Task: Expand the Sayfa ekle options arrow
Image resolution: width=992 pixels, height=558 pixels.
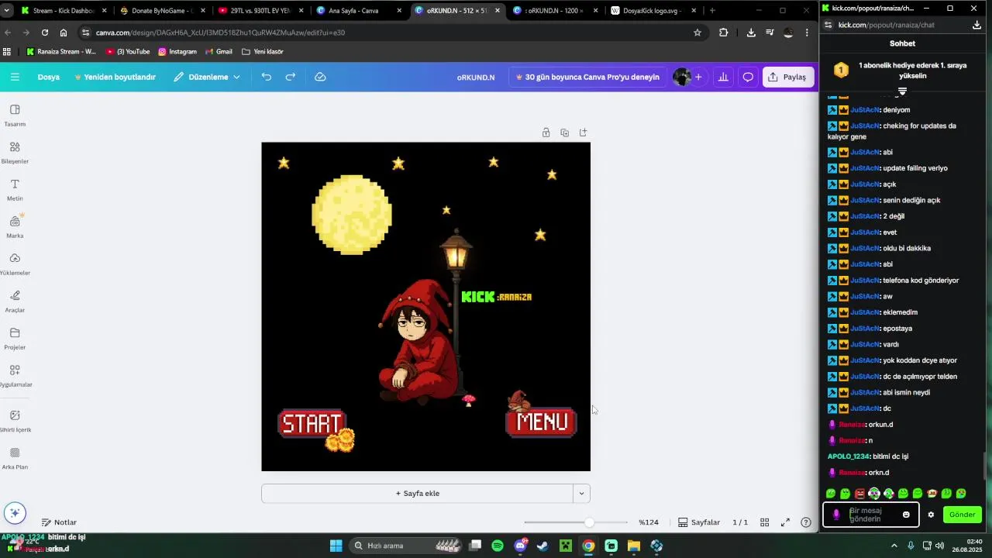Action: click(x=581, y=493)
